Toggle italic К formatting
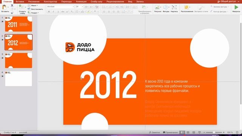The image size is (242, 136). coord(53,12)
